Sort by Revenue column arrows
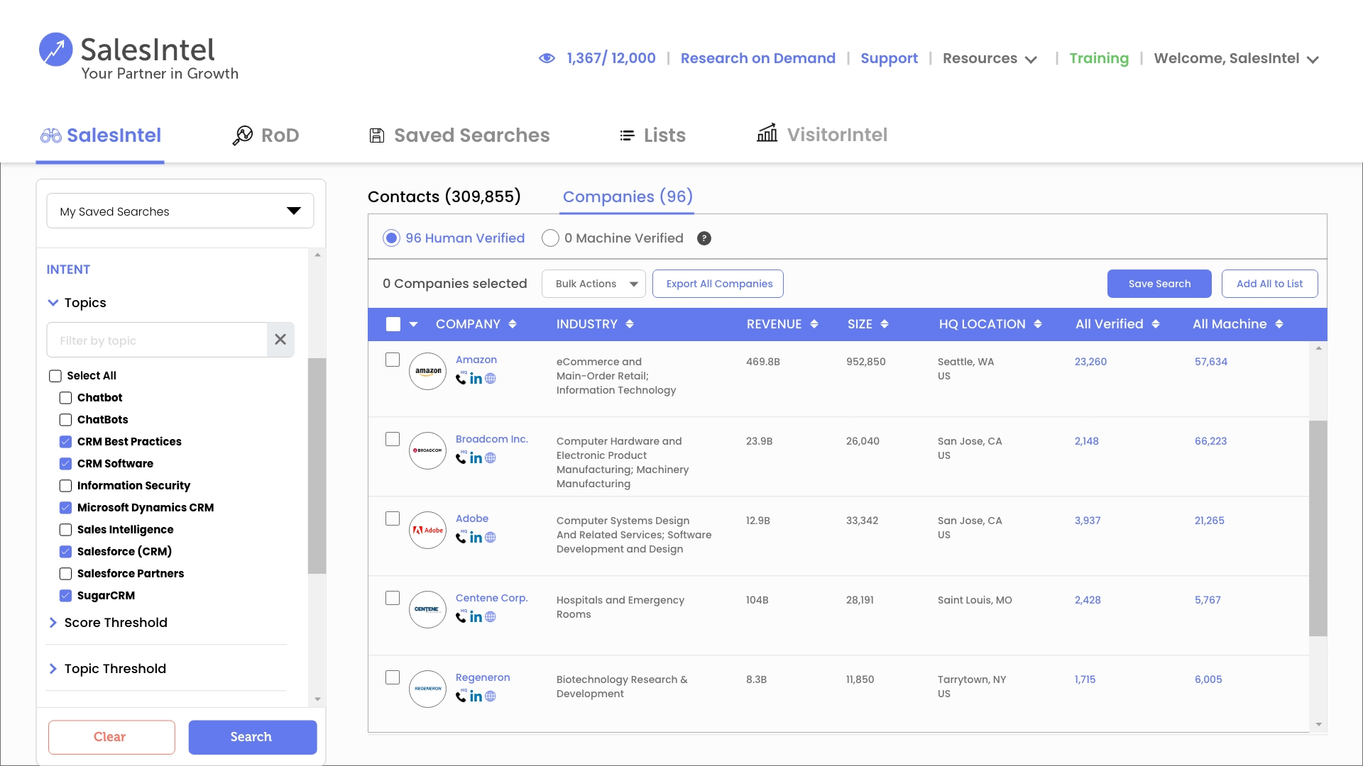The width and height of the screenshot is (1363, 766). point(814,324)
